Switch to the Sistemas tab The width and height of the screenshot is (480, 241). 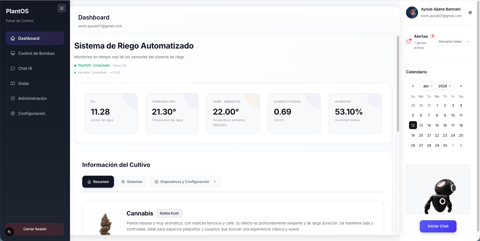pyautogui.click(x=132, y=182)
